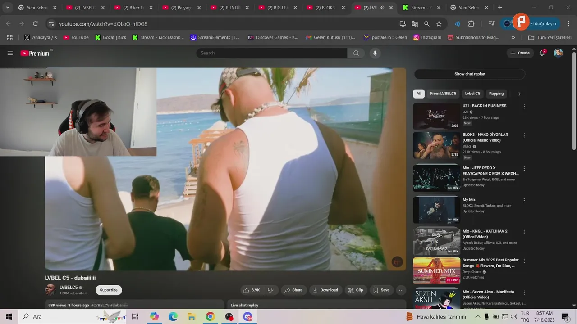577x324 pixels.
Task: Open Chrome extensions puzzle icon
Action: point(471,23)
